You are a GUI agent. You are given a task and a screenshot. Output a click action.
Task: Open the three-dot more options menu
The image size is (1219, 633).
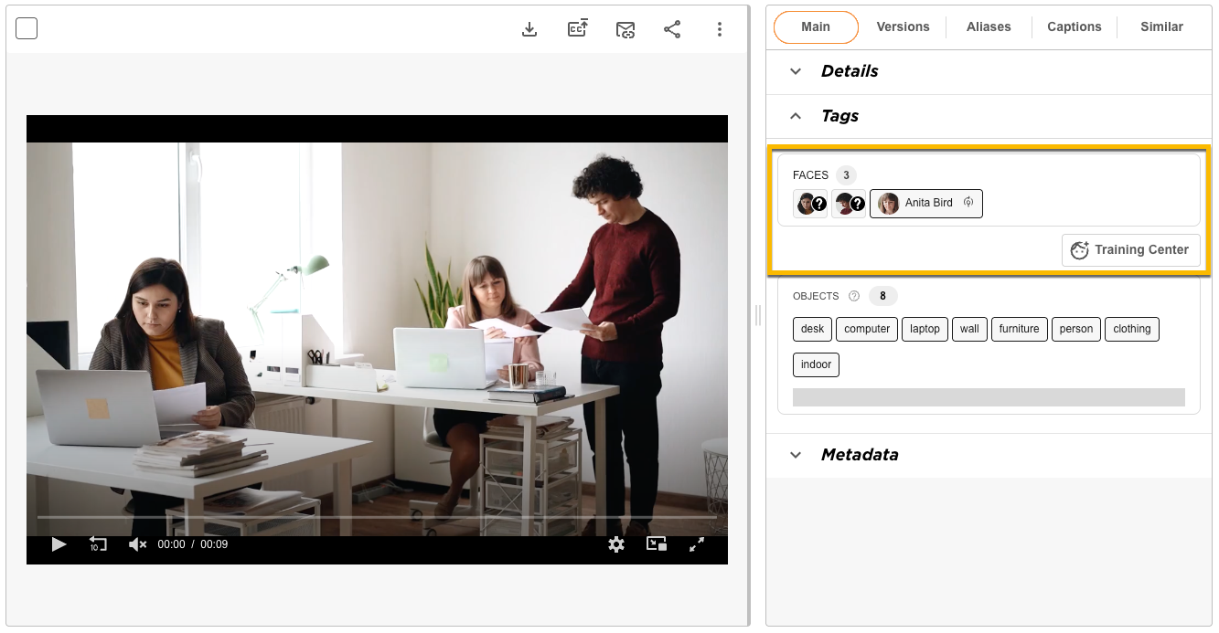[x=720, y=29]
